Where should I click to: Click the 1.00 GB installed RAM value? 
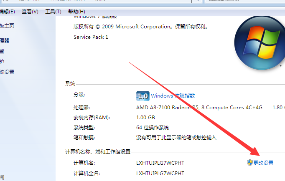pos(145,118)
